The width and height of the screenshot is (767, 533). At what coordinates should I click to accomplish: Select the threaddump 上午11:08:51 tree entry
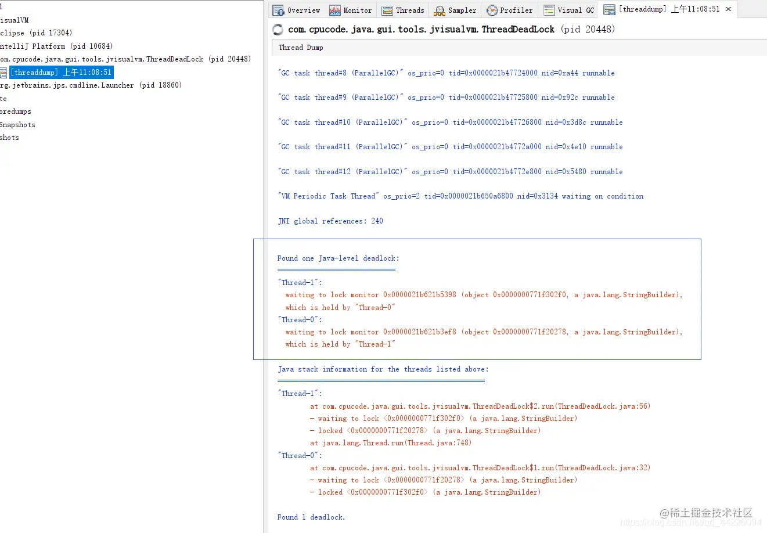[x=61, y=73]
